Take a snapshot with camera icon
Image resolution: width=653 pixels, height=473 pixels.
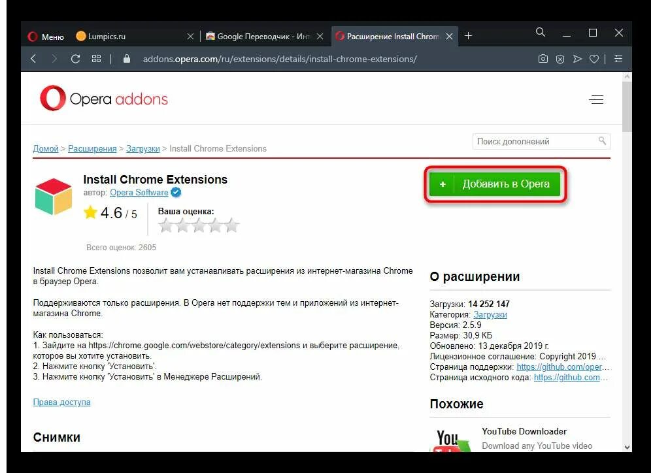tap(543, 59)
